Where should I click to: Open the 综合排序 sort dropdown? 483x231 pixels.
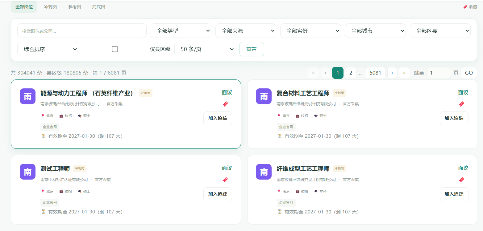tap(48, 49)
